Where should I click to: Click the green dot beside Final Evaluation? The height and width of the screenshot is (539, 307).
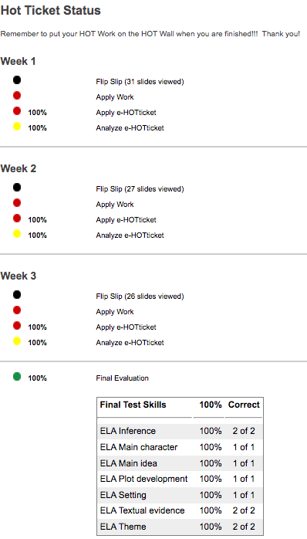17,376
